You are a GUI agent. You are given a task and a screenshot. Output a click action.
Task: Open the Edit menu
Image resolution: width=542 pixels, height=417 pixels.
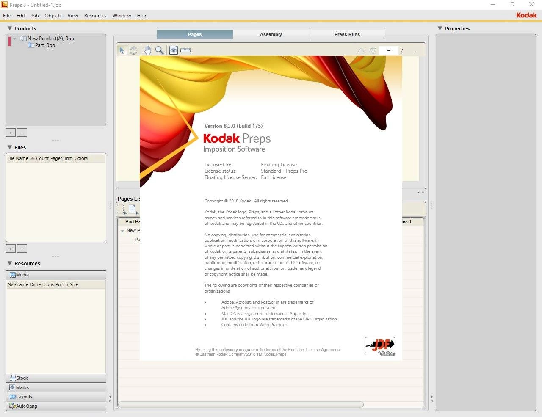click(x=21, y=16)
